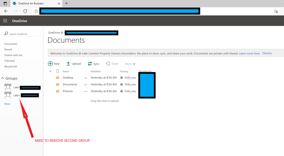Open Recycle bin in left navigation
The width and height of the screenshot is (284, 156).
11,66
